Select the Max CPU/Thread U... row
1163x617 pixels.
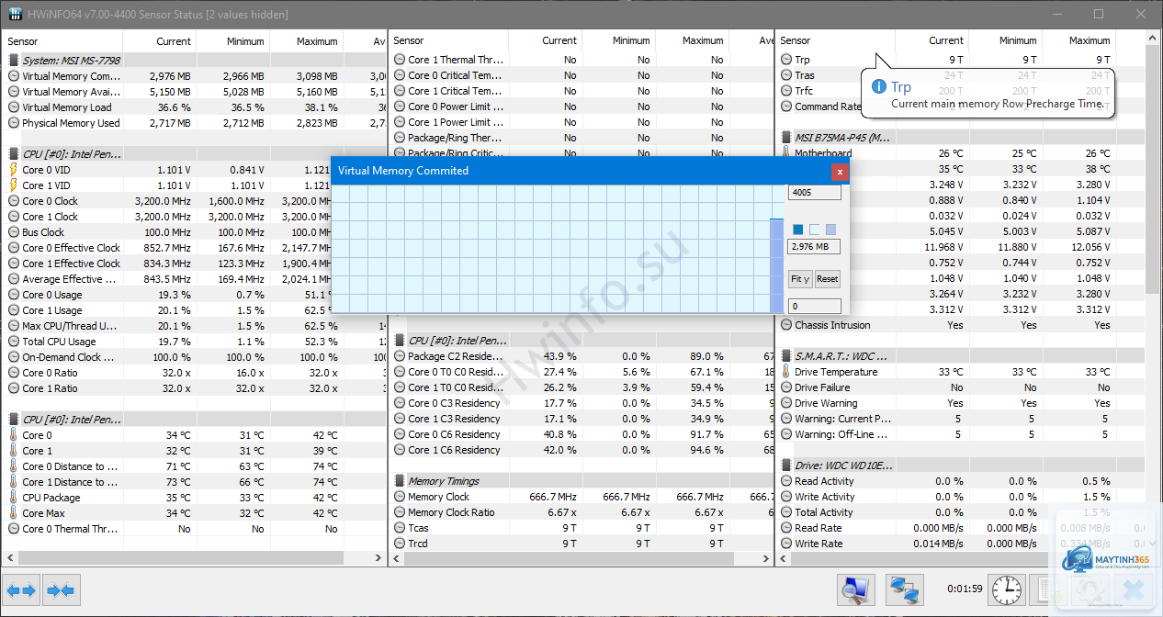click(193, 326)
